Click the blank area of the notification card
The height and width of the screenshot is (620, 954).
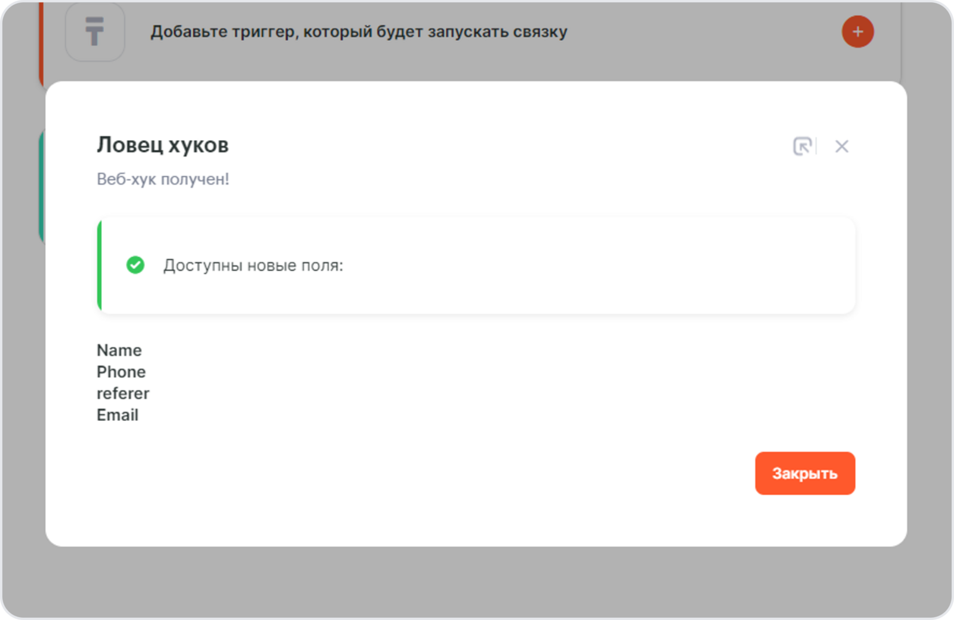click(596, 265)
